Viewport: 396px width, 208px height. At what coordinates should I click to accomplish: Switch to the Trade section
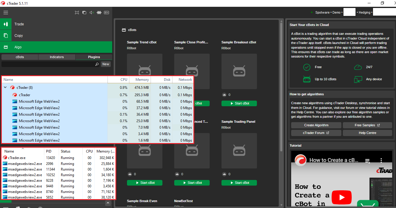(56, 24)
